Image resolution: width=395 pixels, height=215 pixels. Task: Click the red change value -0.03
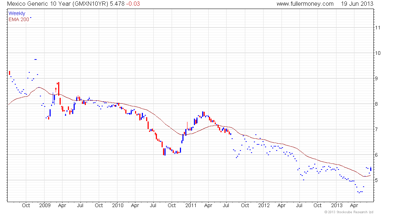pyautogui.click(x=133, y=4)
